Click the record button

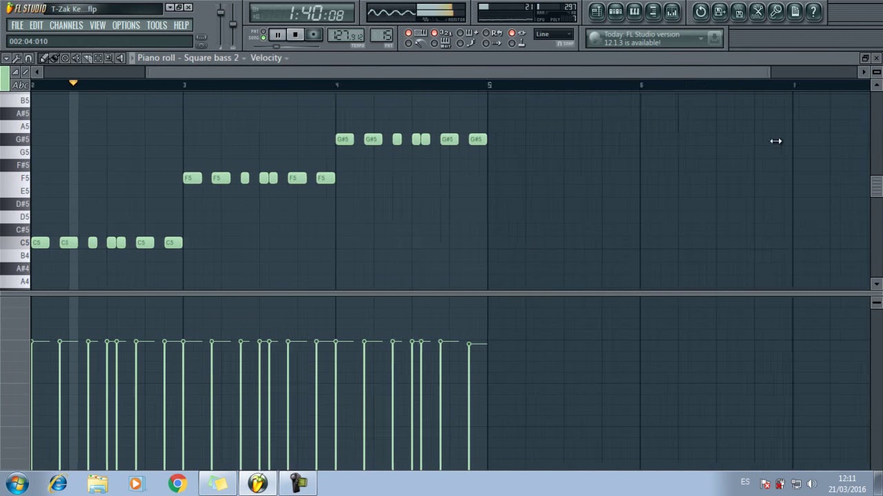(314, 35)
